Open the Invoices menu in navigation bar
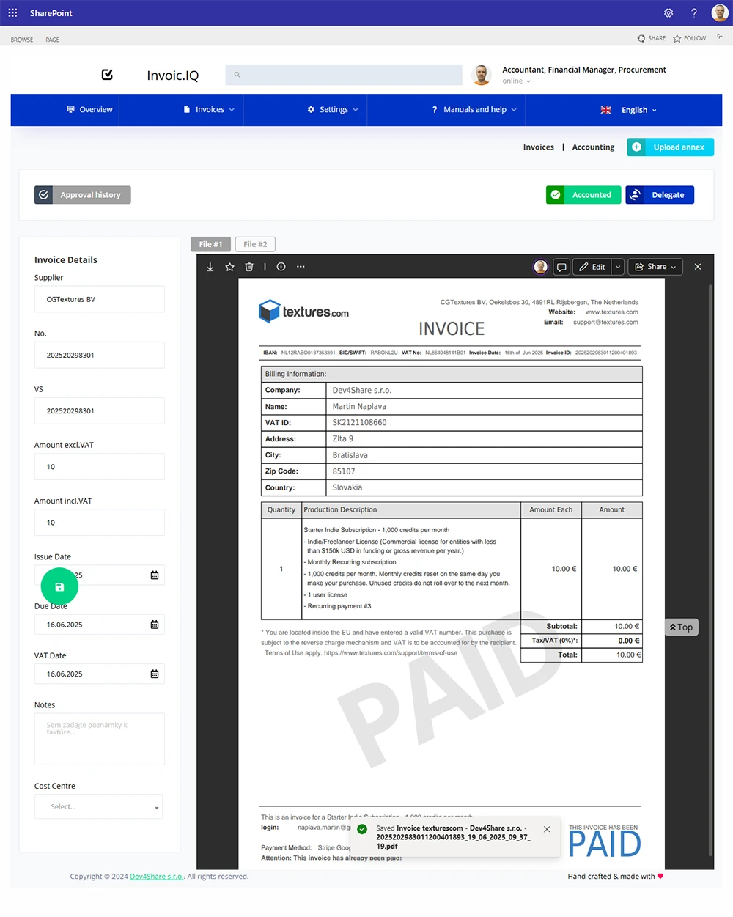The height and width of the screenshot is (917, 733). point(210,110)
